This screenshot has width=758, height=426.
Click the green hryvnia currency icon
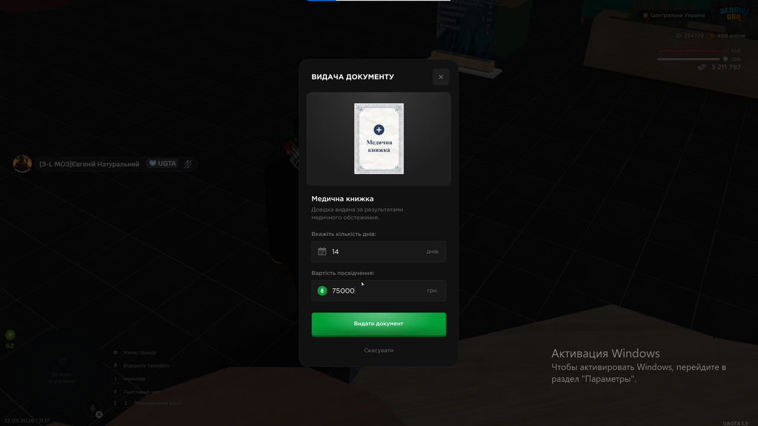coord(322,291)
